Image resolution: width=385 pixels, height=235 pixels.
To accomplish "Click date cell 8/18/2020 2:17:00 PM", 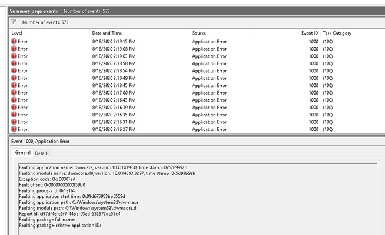I will click(114, 93).
